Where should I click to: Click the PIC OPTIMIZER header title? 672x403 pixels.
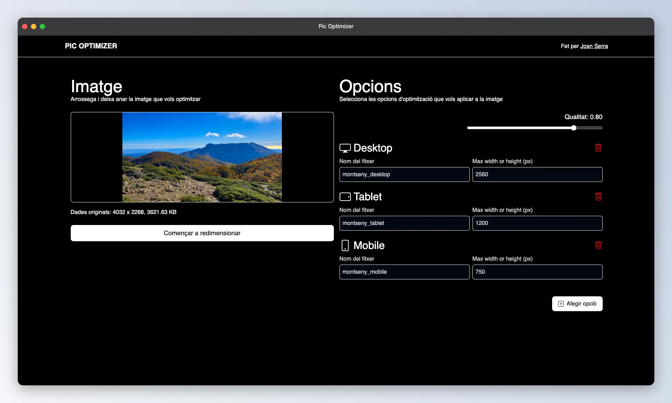pos(91,46)
